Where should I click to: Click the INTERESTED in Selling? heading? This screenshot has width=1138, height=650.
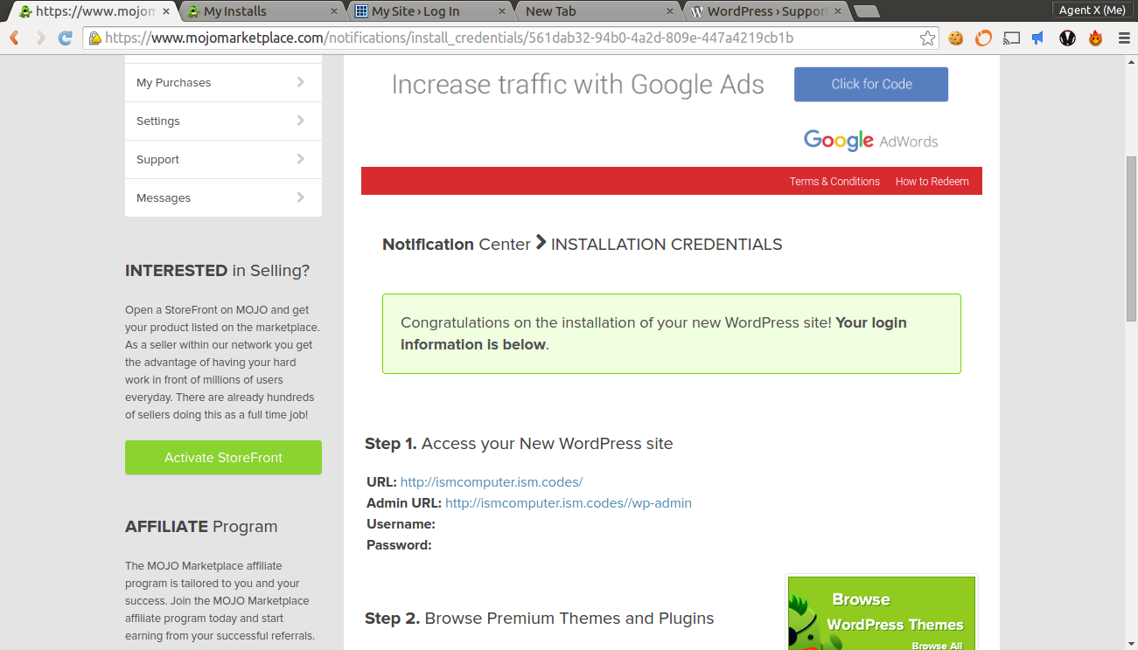coord(217,271)
